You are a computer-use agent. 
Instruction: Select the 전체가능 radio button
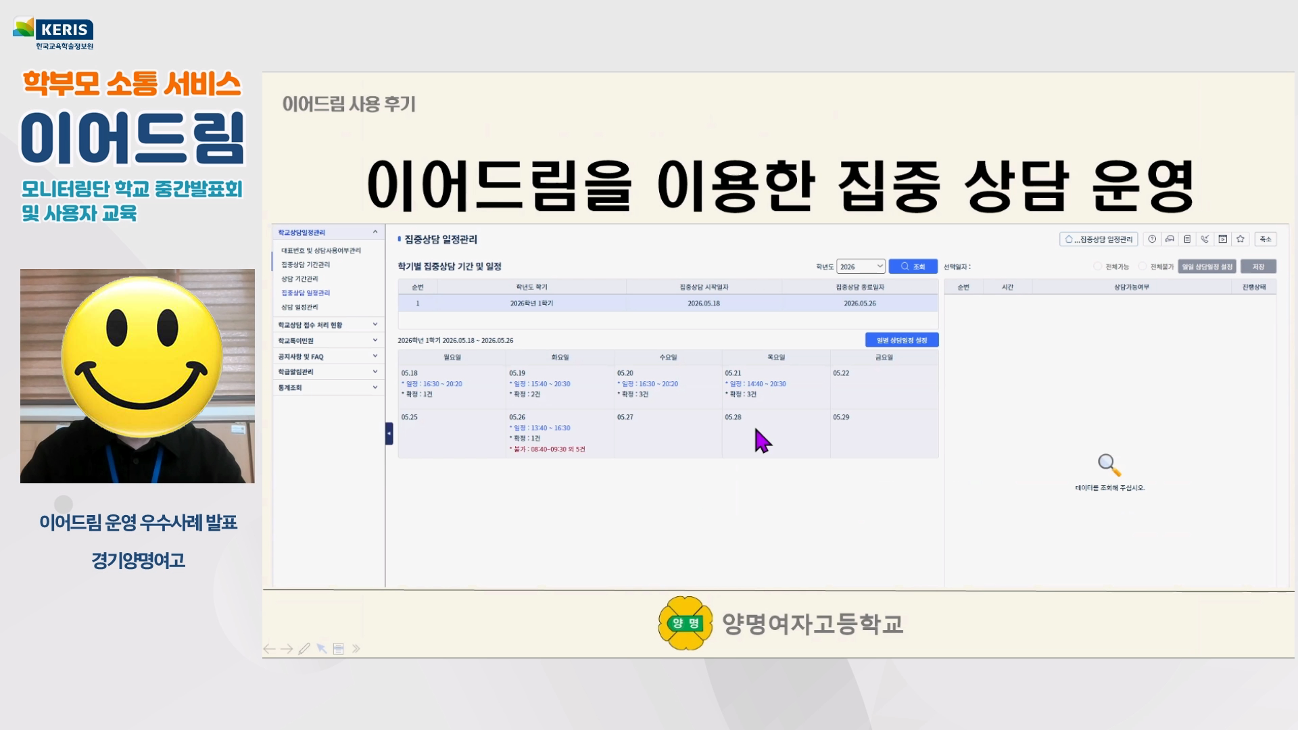pos(1098,266)
